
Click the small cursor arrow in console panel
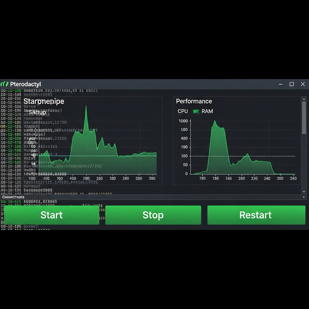[x=34, y=163]
